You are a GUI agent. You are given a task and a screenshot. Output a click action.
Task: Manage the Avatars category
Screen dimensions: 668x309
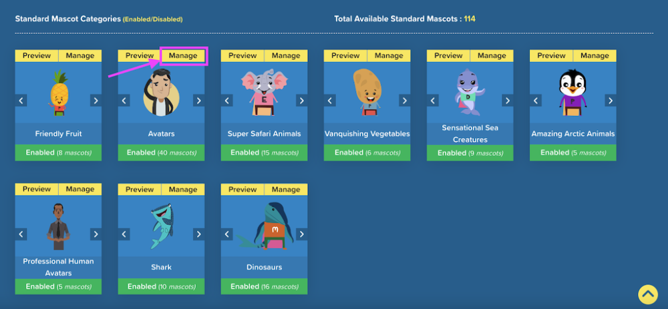pos(183,56)
